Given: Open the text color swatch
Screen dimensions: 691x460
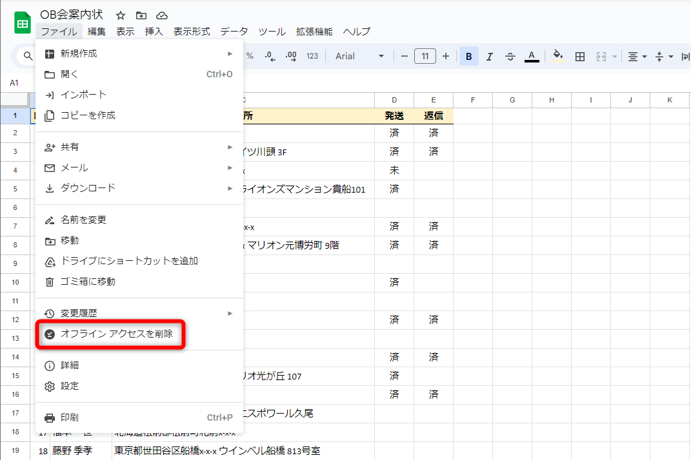Looking at the screenshot, I should pos(531,56).
